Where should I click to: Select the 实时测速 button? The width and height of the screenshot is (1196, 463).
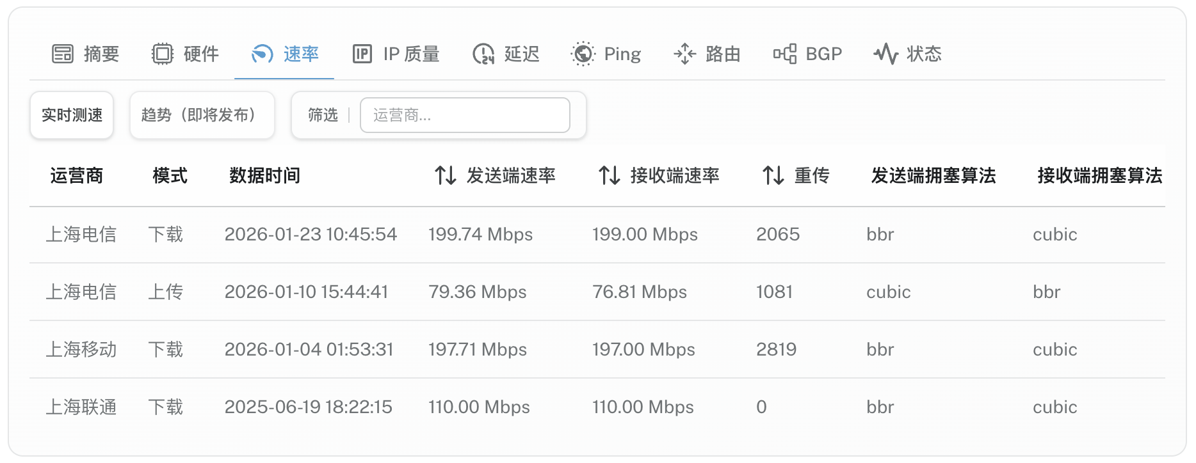(72, 115)
